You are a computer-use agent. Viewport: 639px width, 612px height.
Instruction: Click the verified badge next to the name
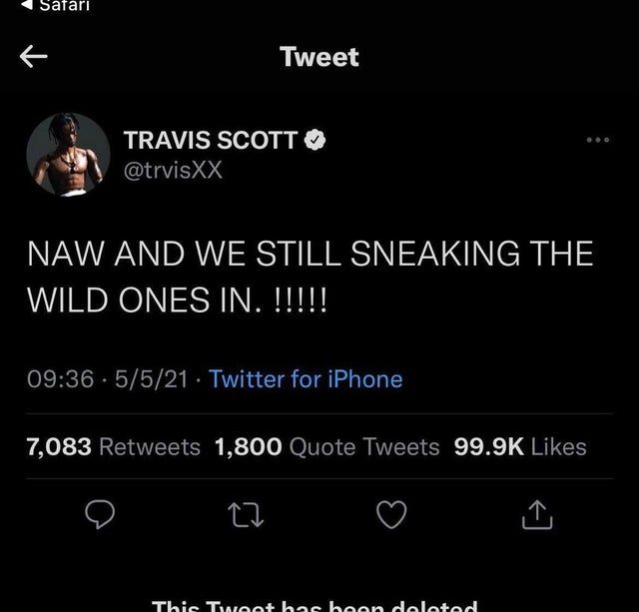pyautogui.click(x=316, y=140)
